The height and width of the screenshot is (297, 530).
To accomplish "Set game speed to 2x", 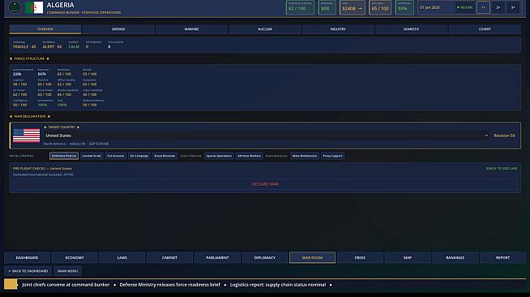I will click(x=498, y=7).
